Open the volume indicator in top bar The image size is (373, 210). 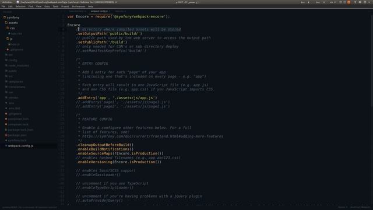click(360, 2)
